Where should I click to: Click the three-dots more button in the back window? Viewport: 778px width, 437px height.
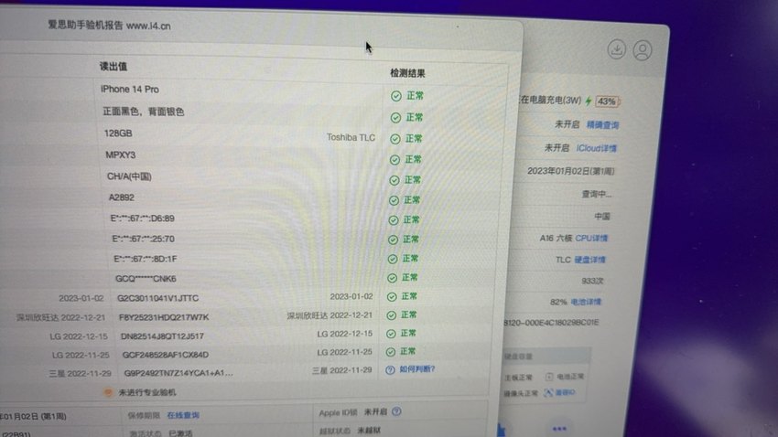(559, 429)
